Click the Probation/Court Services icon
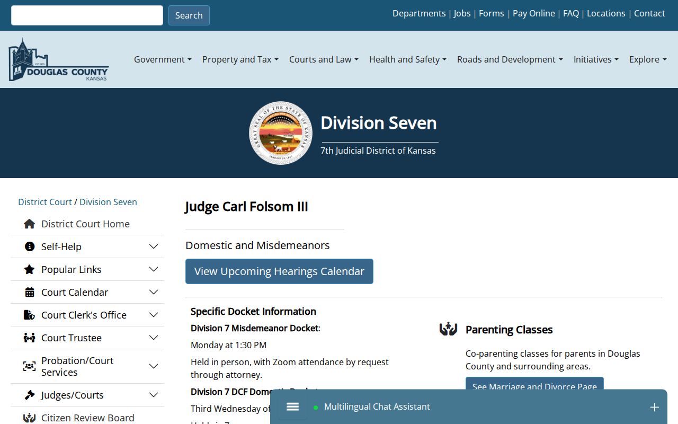 [x=30, y=366]
